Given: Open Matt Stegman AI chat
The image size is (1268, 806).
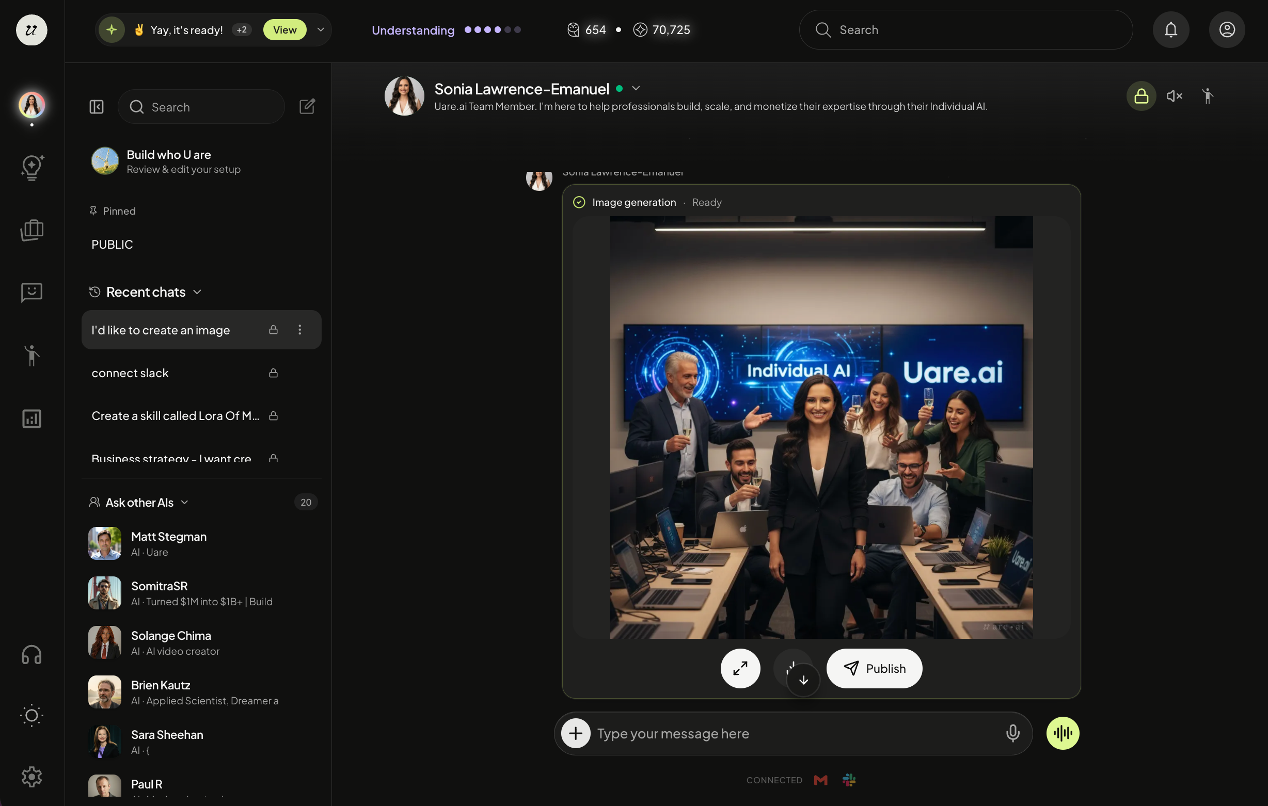Looking at the screenshot, I should point(201,543).
